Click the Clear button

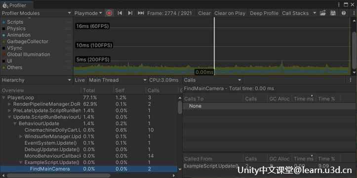(204, 13)
